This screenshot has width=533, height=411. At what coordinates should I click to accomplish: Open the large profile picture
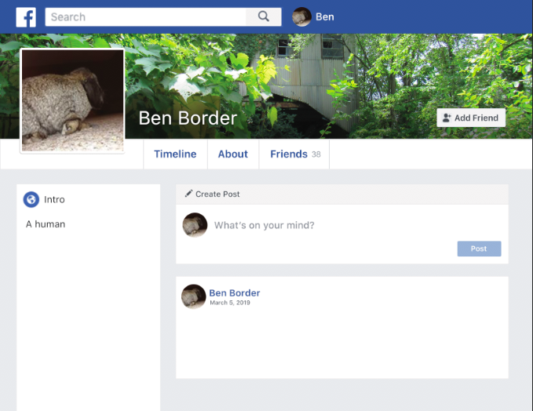point(72,100)
